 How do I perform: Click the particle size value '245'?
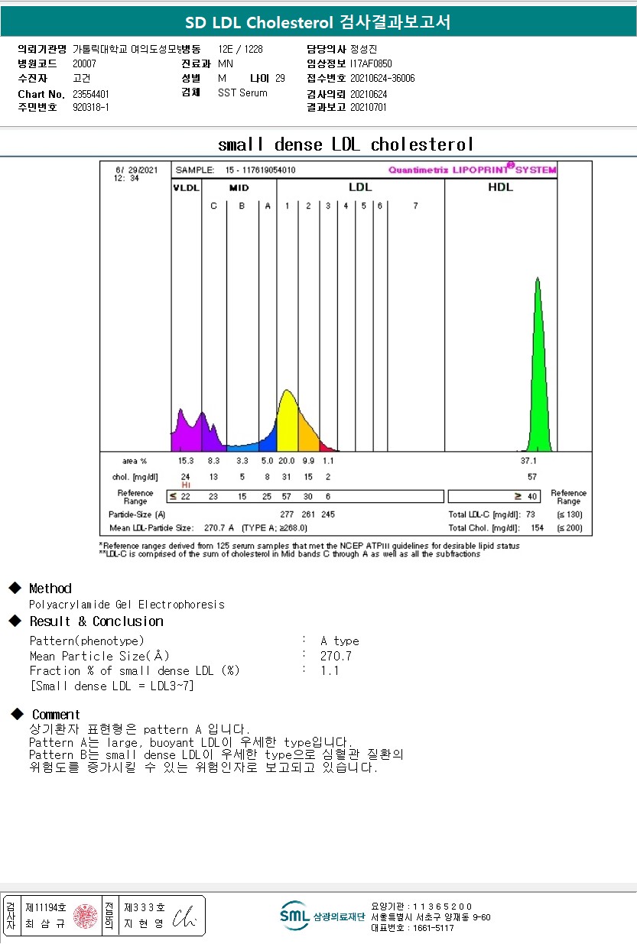(x=328, y=514)
